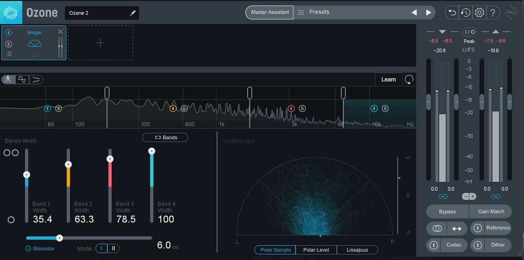Viewport: 524px width, 260px height.
Task: Enable the Codec power toggle
Action: coord(434,245)
